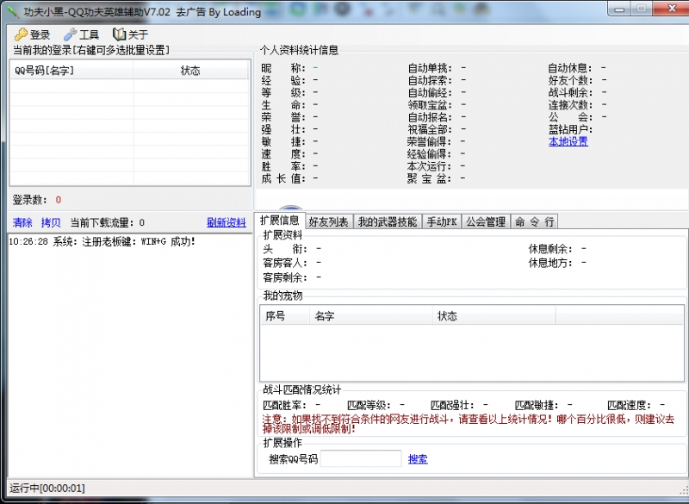Screen dimensions: 689x504
Task: Click the 昵称 label
Action: (283, 68)
